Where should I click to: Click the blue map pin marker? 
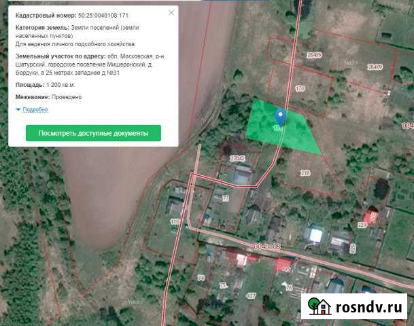point(280,116)
